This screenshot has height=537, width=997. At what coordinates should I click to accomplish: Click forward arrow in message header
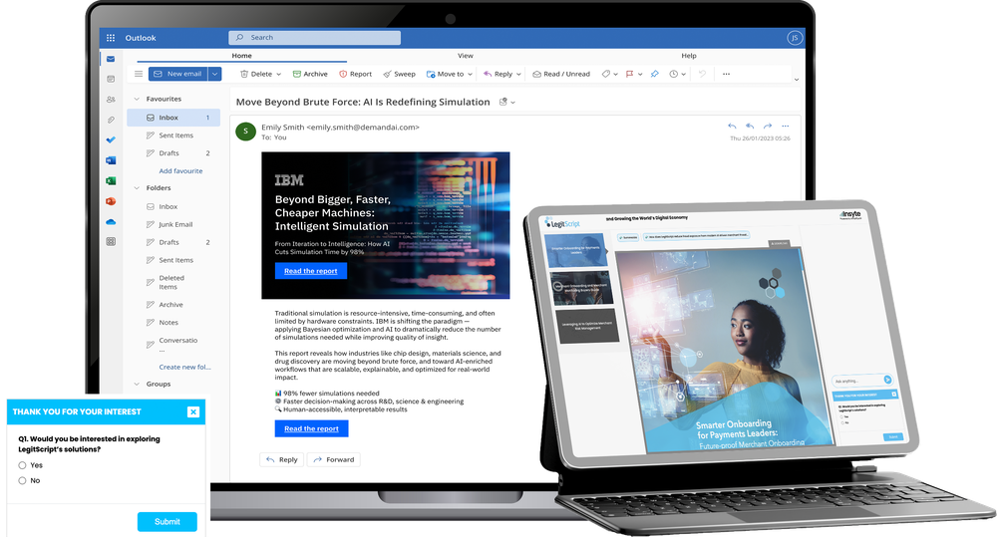[x=768, y=126]
